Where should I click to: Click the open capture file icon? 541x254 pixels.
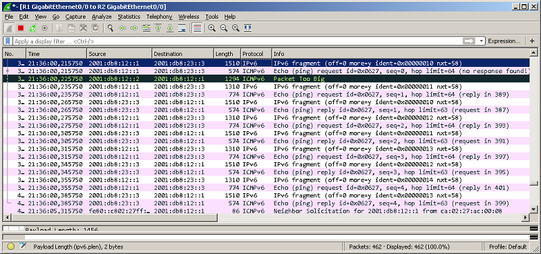pos(59,28)
